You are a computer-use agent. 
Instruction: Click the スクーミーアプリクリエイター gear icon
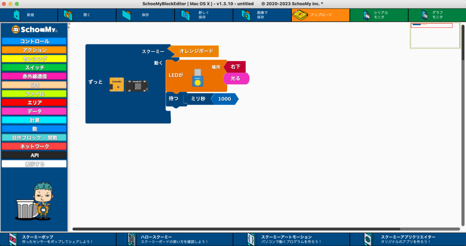tap(368, 239)
